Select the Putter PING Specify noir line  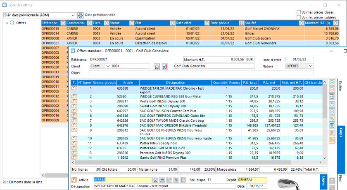tap(197, 143)
